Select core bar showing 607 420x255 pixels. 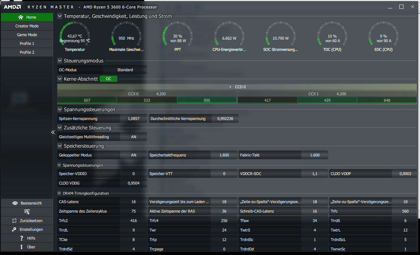pos(87,100)
